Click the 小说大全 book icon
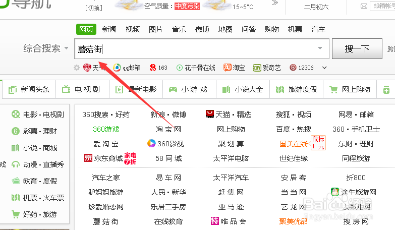395x230 pixels. click(x=226, y=89)
